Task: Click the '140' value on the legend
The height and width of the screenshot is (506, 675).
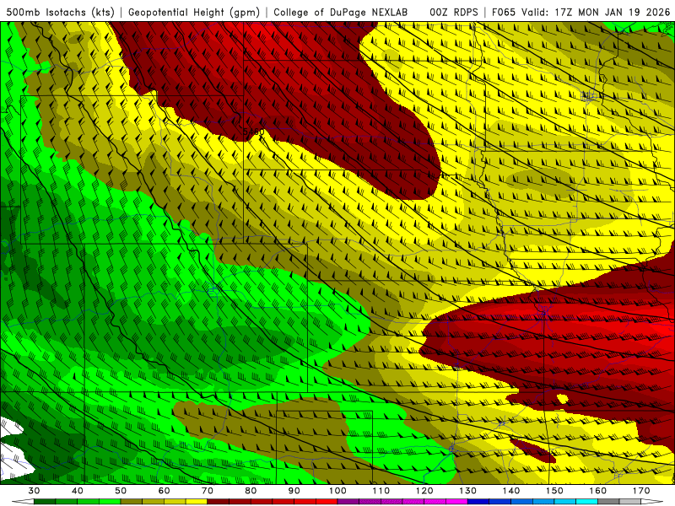Action: [511, 491]
